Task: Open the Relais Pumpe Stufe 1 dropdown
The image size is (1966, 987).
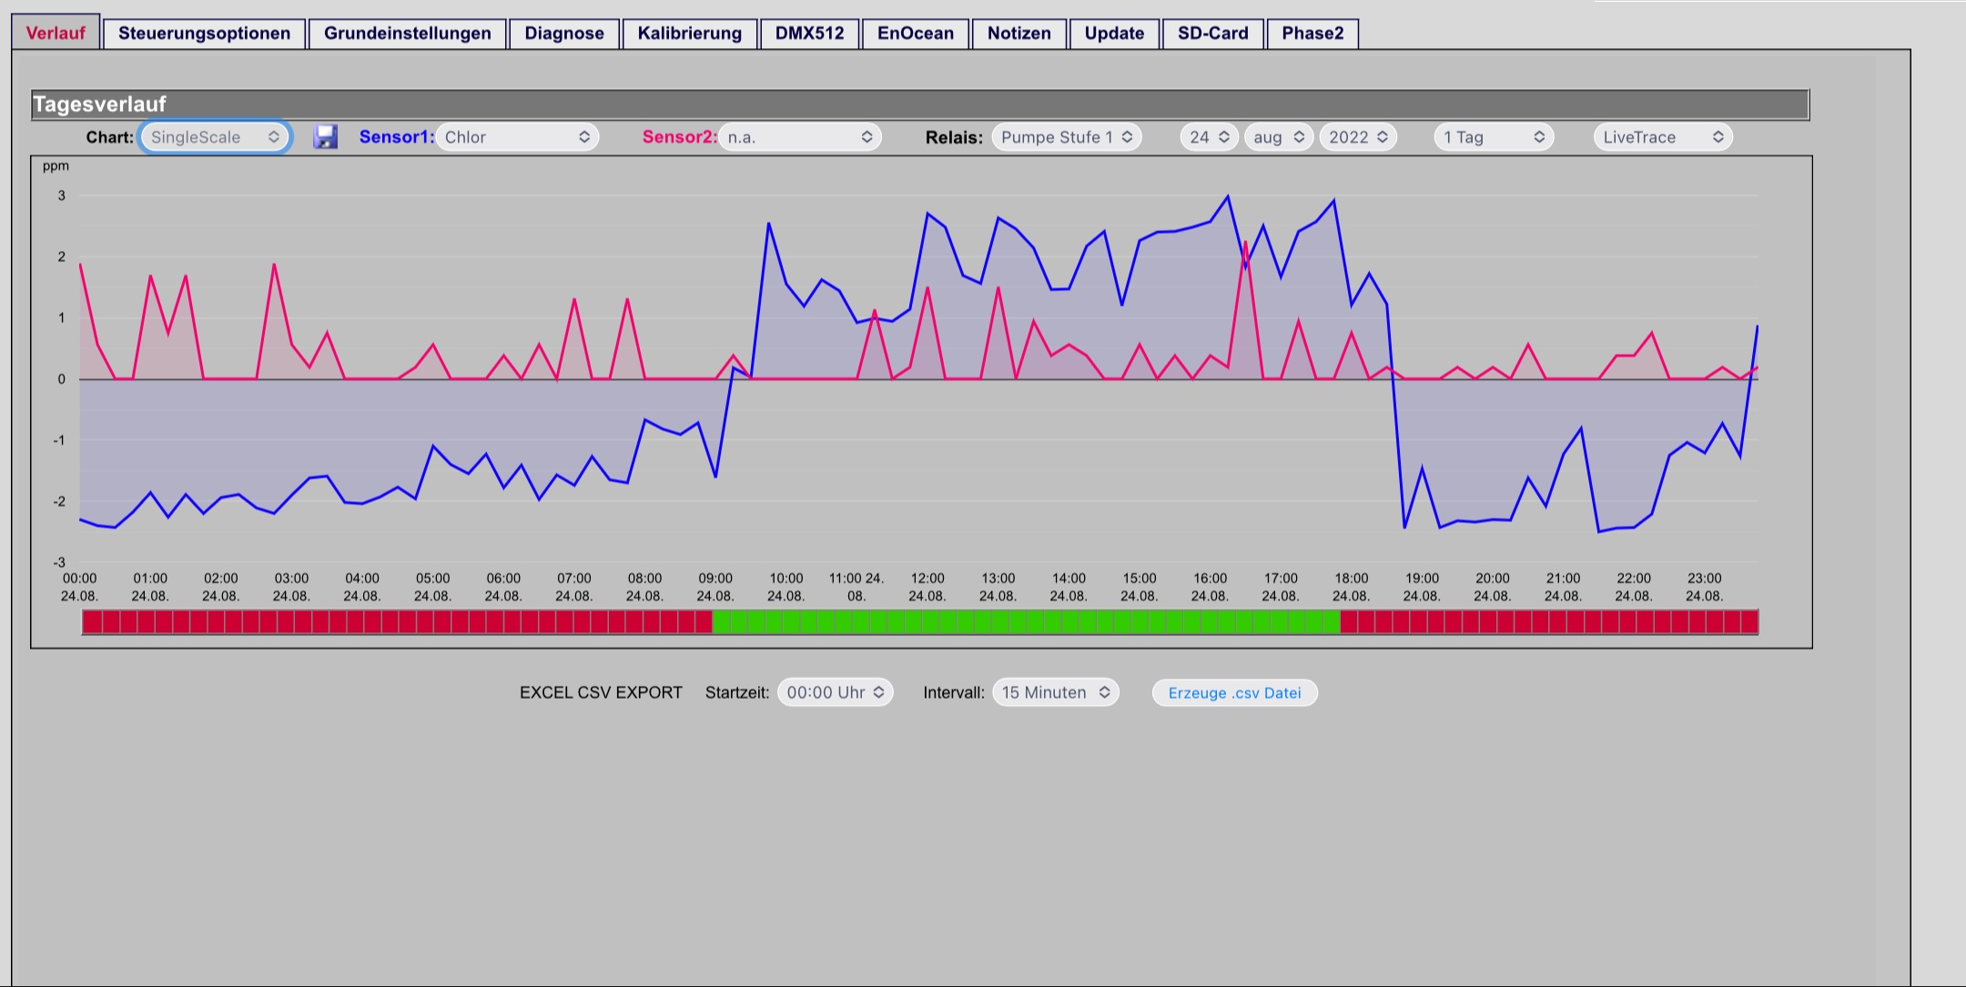Action: pyautogui.click(x=1067, y=137)
